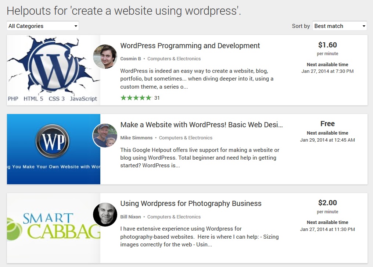Click the Bill Nixon provider name
Screen dimensions: 373x267
coord(130,217)
